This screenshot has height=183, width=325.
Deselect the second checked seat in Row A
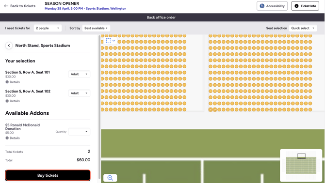[215, 109]
